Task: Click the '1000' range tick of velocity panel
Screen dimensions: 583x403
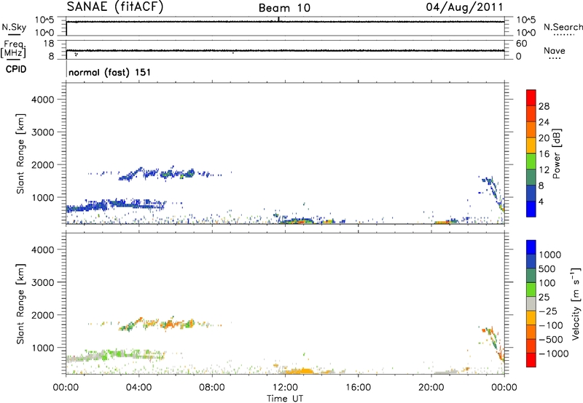Action: click(43, 348)
